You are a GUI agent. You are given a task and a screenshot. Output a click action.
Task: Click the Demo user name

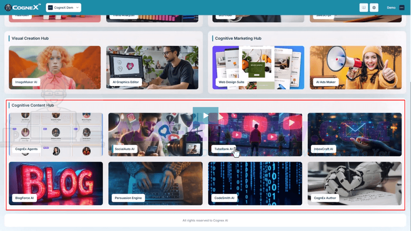click(x=391, y=8)
